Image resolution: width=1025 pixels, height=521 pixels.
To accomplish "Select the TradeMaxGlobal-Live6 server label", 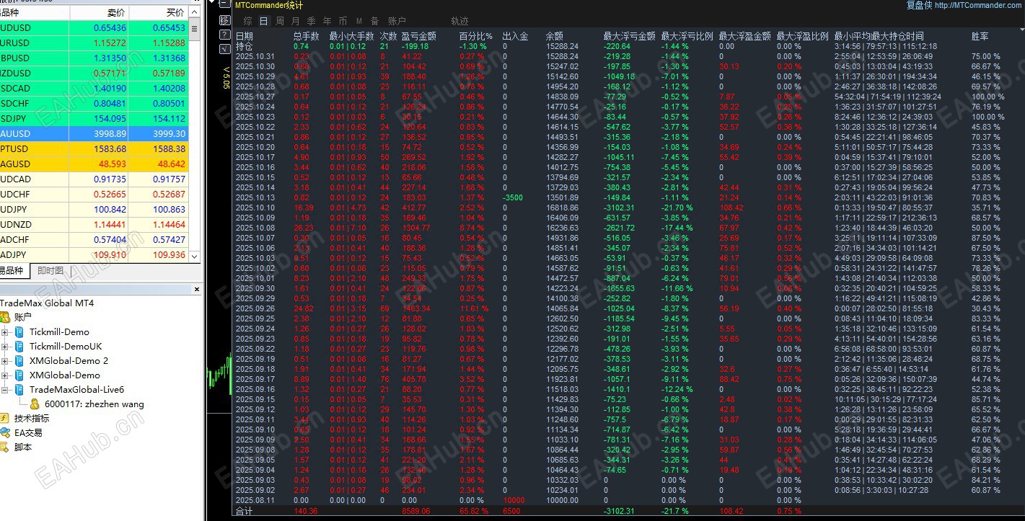I will [x=76, y=390].
